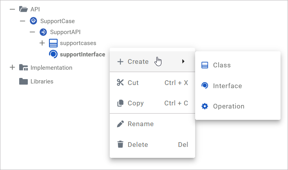Expand the Implementation folder node
The height and width of the screenshot is (170, 288).
[12, 67]
